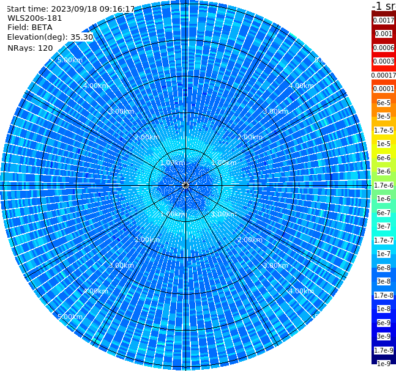396x371 pixels.
Task: Click the 1.7e-6 colorbar value
Action: coord(384,185)
